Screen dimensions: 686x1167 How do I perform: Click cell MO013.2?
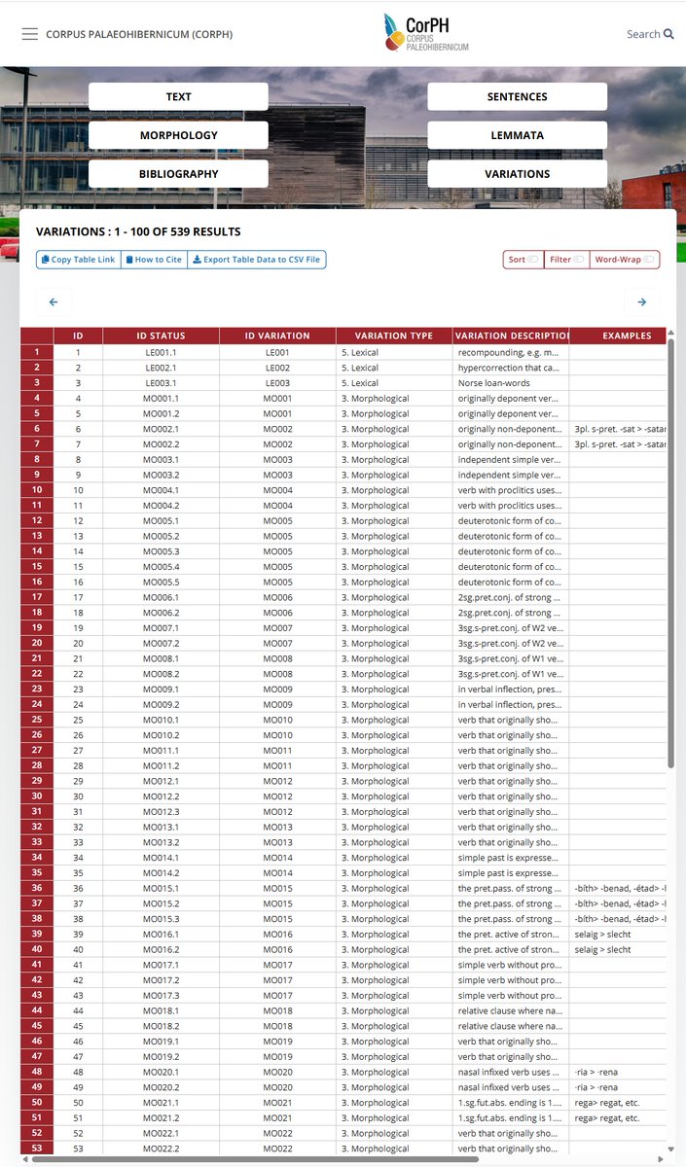(x=161, y=842)
